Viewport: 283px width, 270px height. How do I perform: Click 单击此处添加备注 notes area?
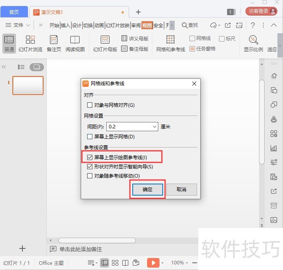click(81, 249)
